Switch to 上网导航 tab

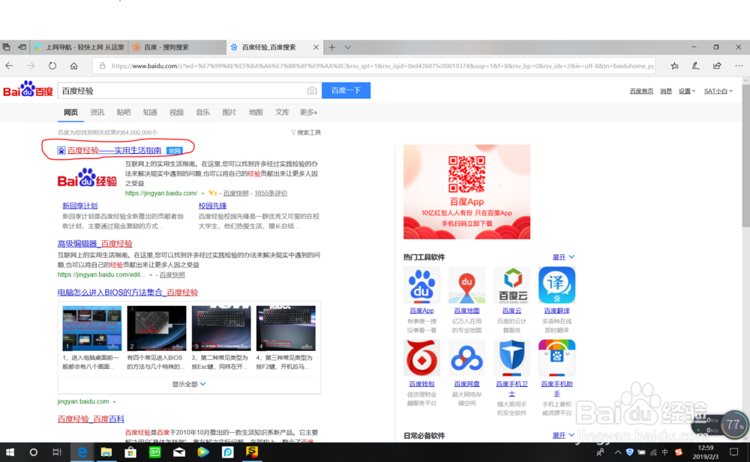[79, 47]
